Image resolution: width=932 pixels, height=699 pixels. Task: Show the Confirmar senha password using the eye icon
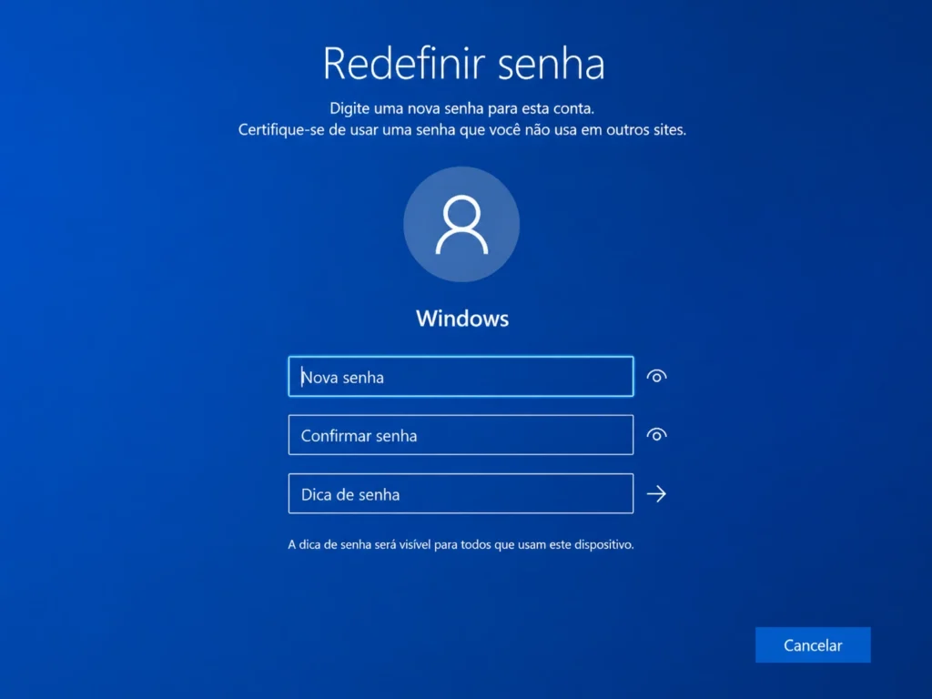(x=656, y=435)
